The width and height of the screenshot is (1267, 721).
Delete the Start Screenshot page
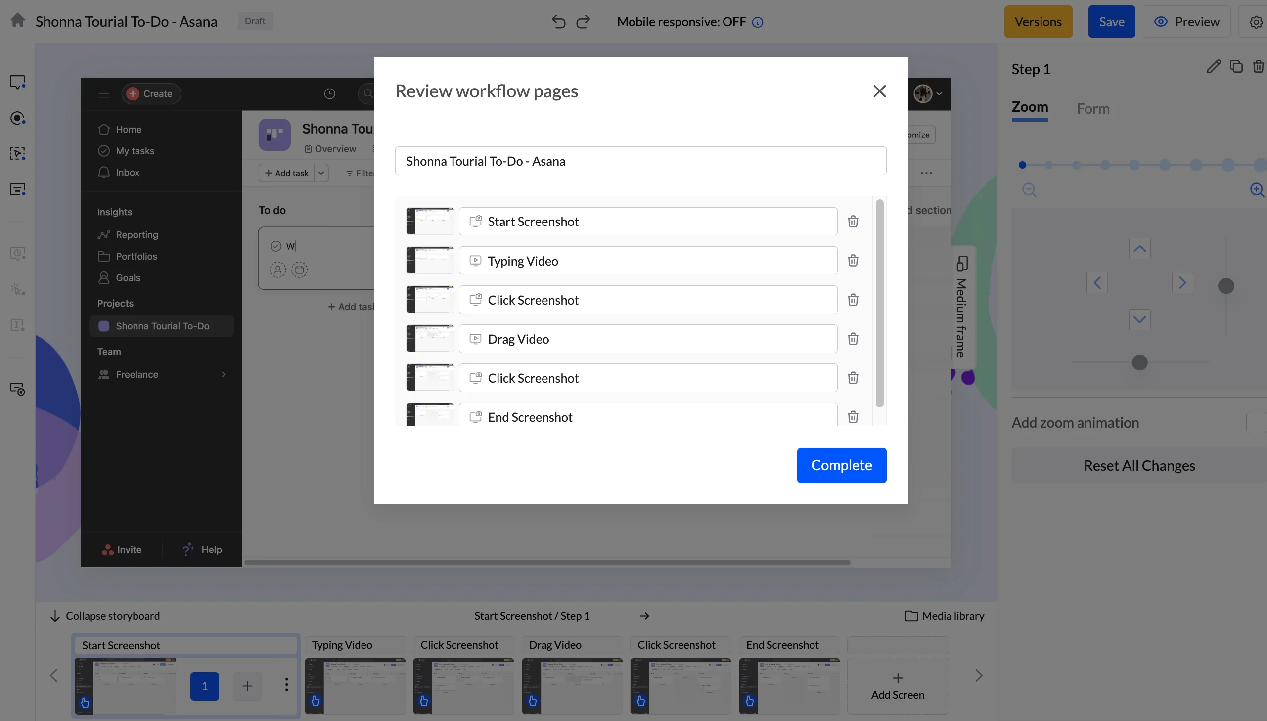[853, 222]
